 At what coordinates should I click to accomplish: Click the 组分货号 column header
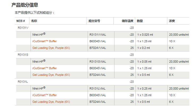pos(95,21)
